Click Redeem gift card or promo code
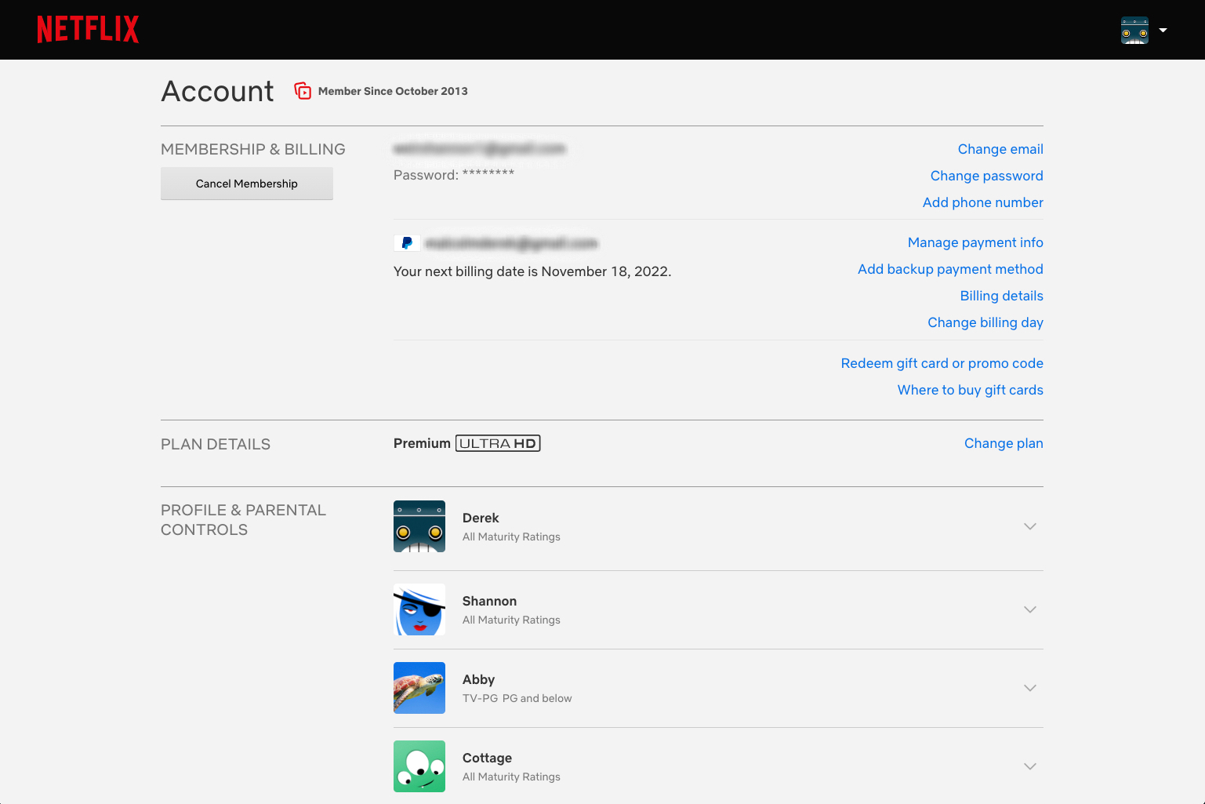 tap(942, 363)
